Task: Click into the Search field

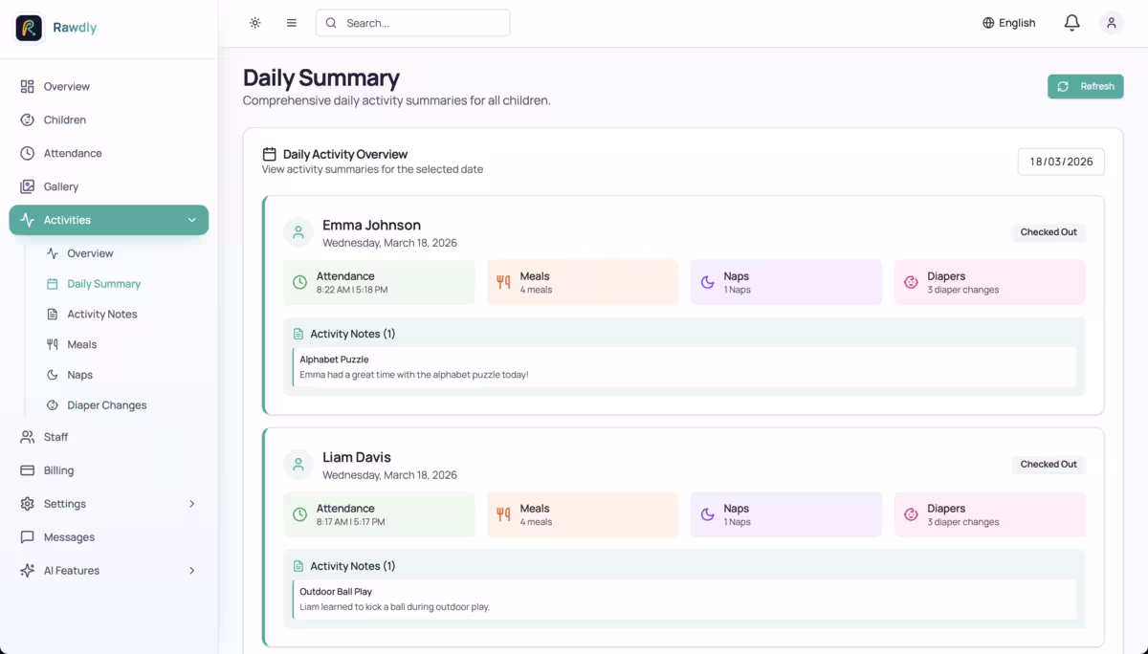Action: pos(421,23)
